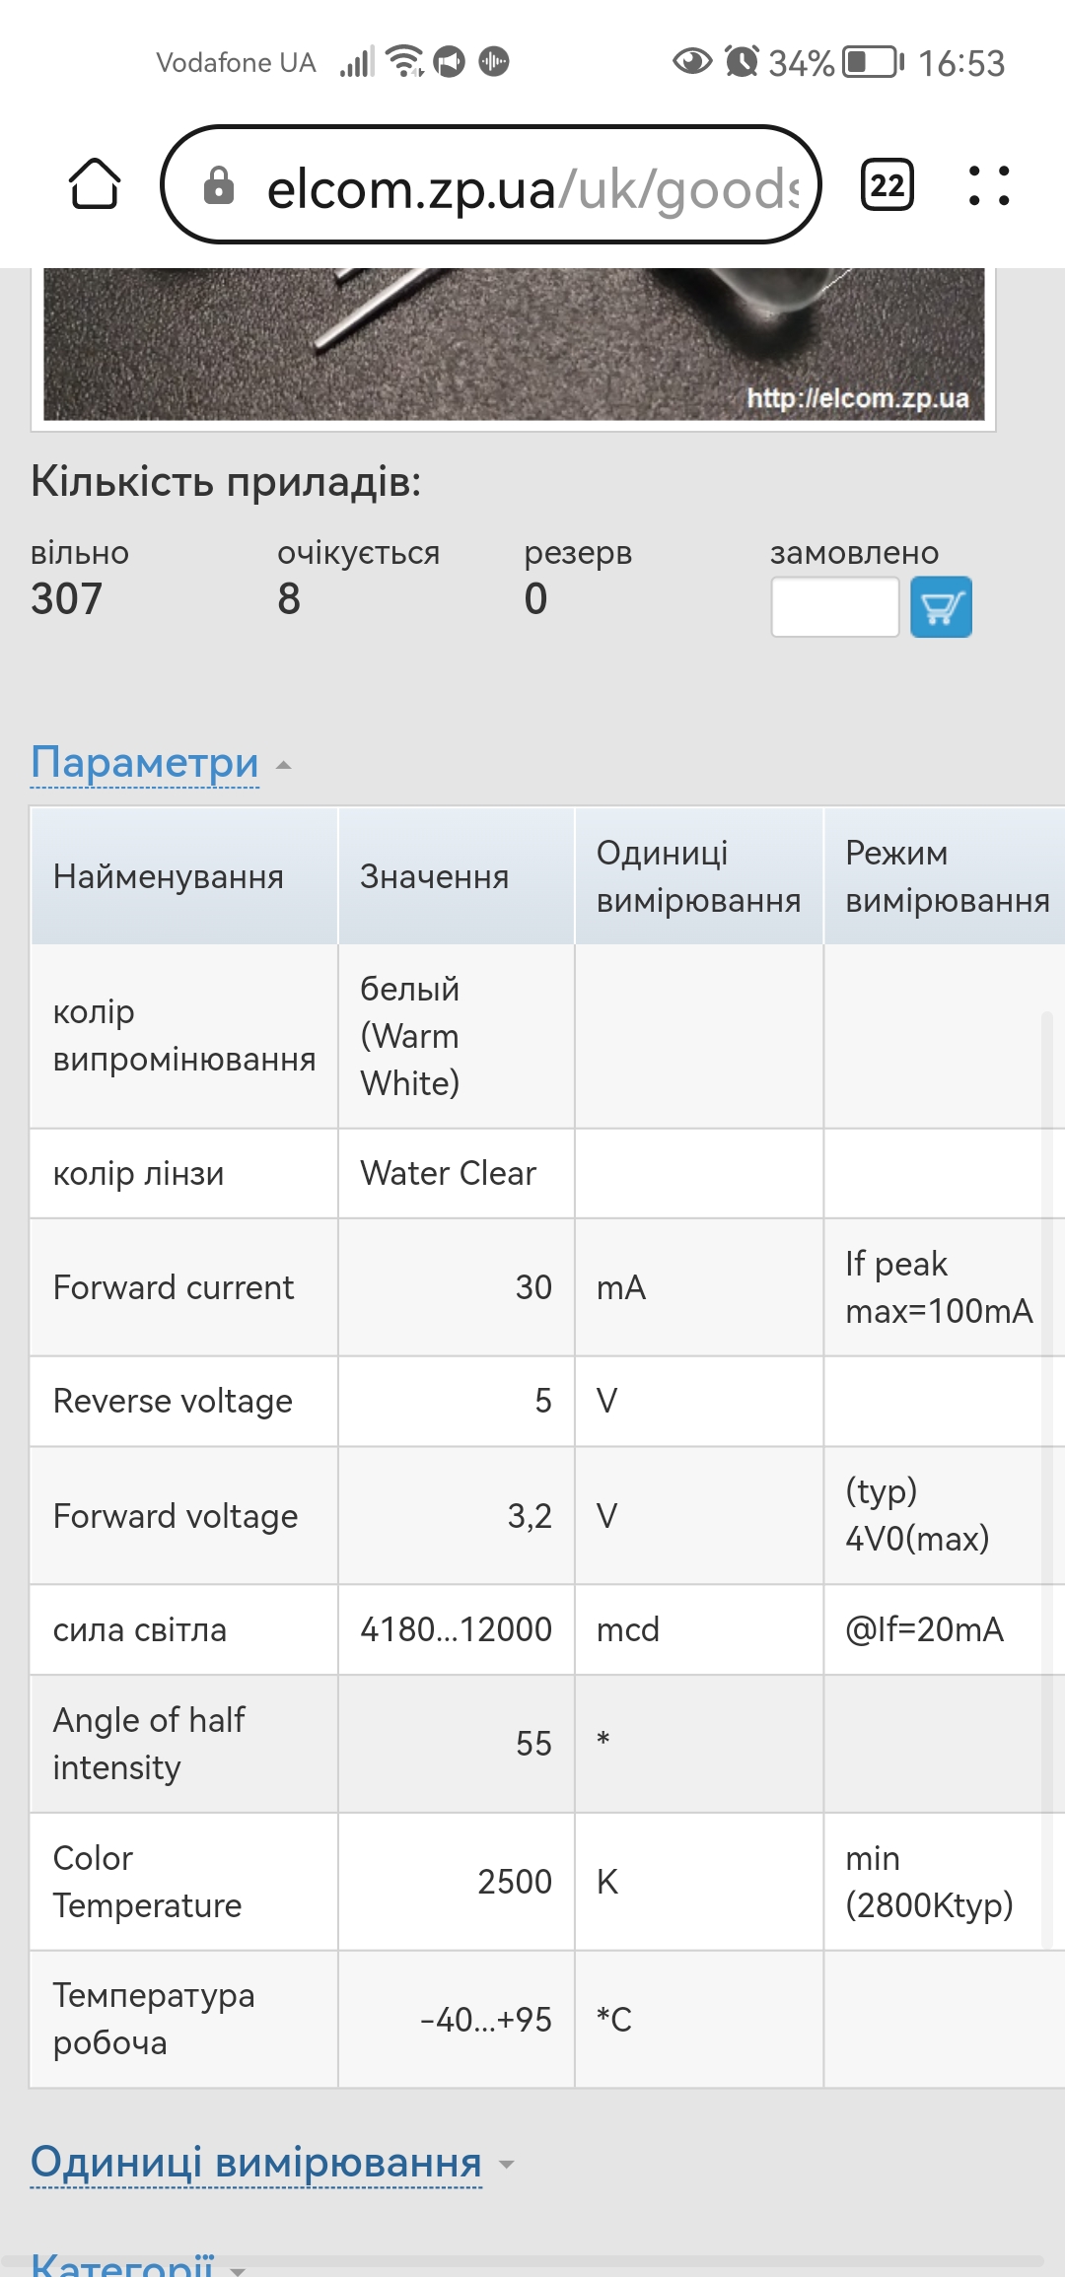The height and width of the screenshot is (2277, 1065).
Task: Tap the Wi-Fi status icon
Action: (x=404, y=61)
